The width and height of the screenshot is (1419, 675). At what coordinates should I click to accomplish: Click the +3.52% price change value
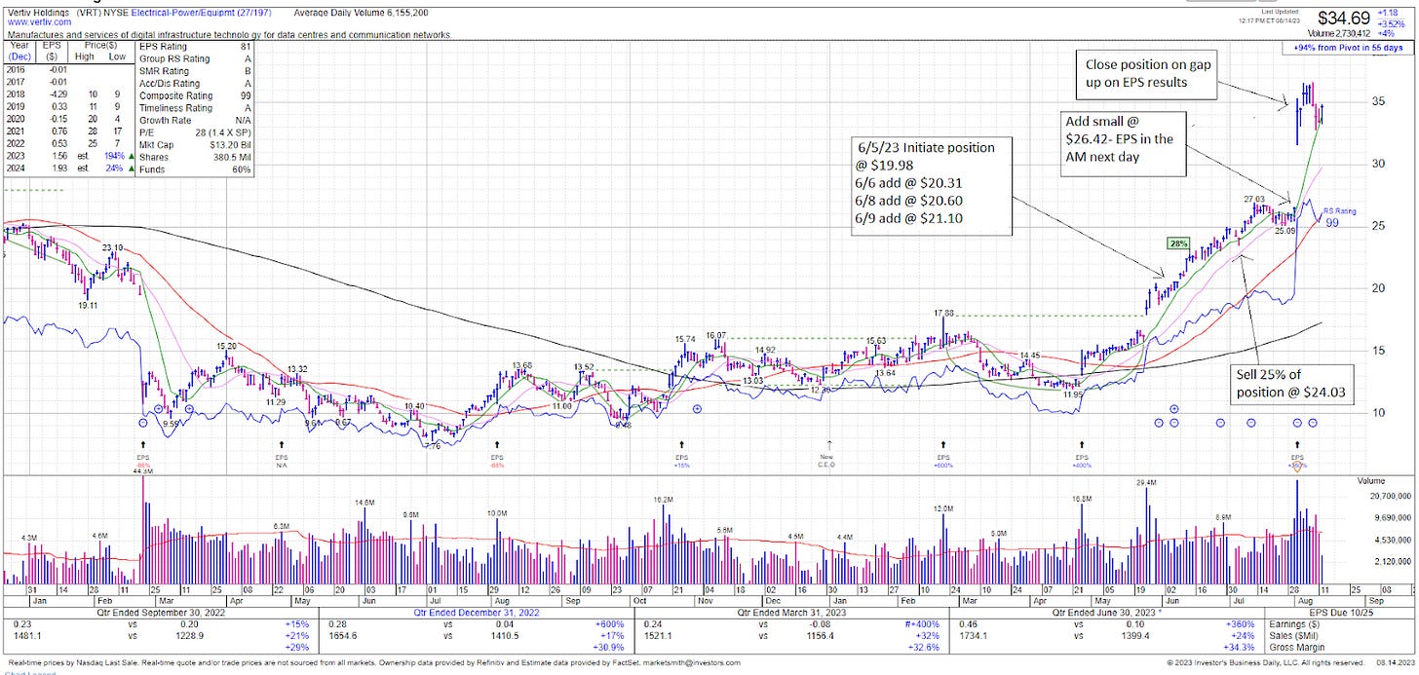click(1391, 22)
